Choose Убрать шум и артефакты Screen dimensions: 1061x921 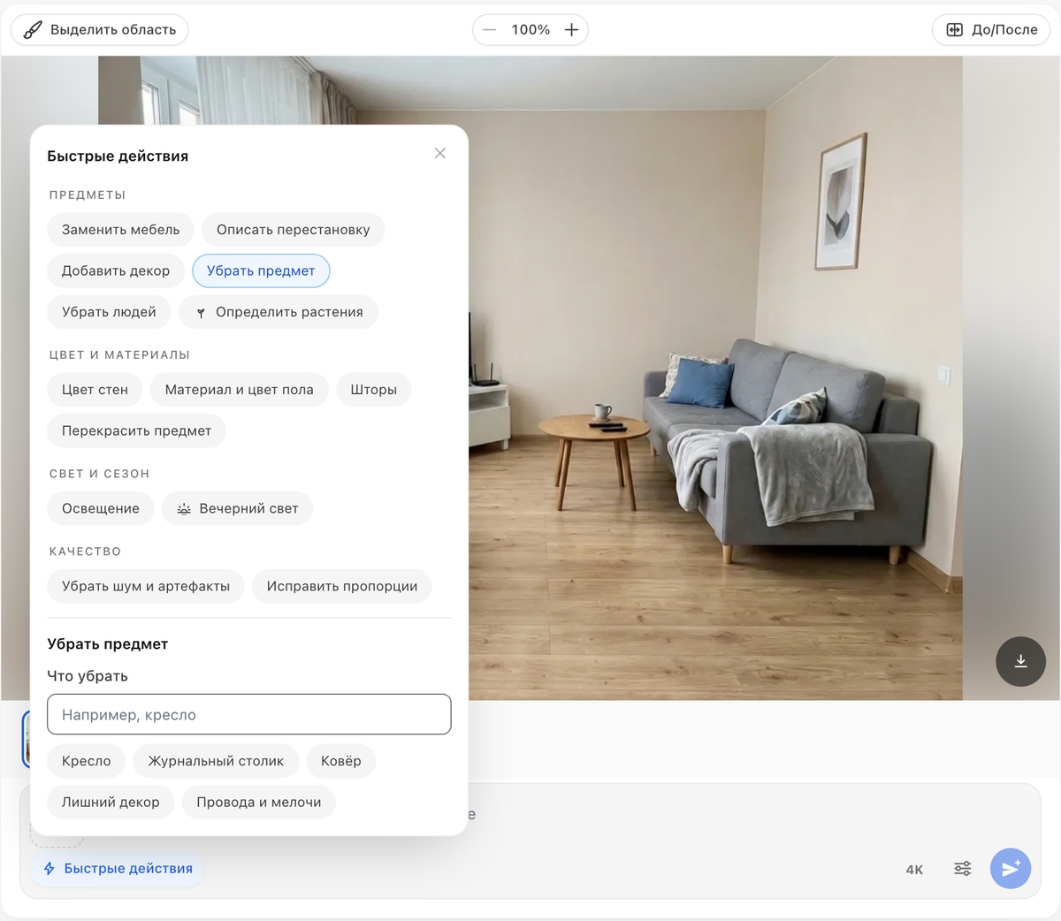click(146, 587)
